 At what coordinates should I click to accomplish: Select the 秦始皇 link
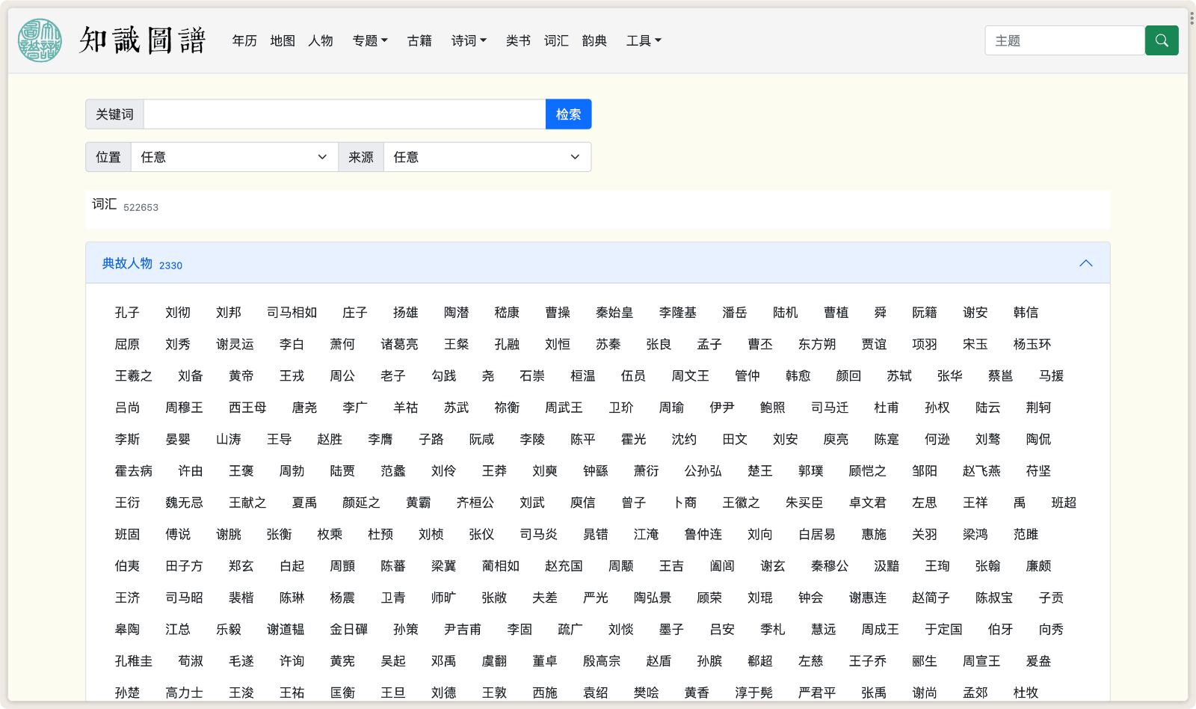tap(614, 313)
